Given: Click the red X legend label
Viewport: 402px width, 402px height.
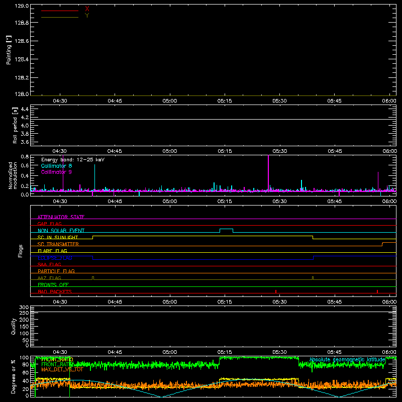Looking at the screenshot, I should [87, 9].
